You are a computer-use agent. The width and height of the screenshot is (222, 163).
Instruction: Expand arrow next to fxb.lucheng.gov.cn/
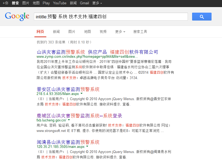click(69, 120)
